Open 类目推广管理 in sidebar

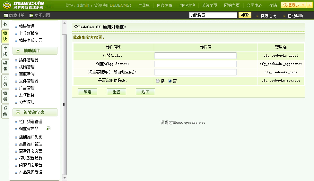tap(31, 144)
